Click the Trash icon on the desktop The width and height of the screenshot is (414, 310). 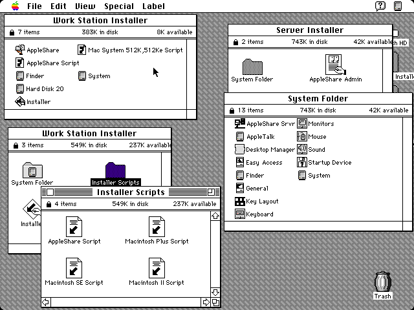[382, 282]
